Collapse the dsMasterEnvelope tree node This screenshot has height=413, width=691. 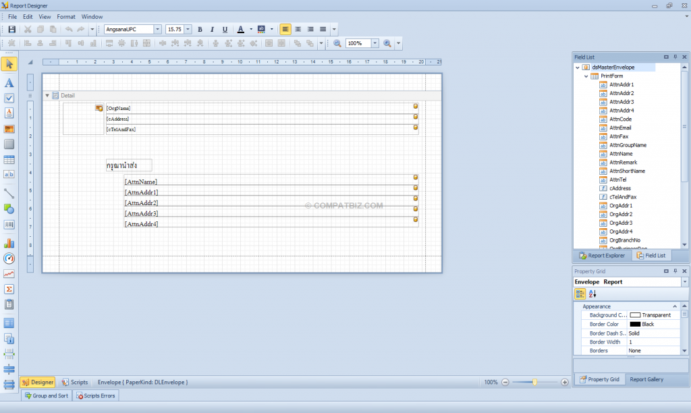pyautogui.click(x=578, y=67)
